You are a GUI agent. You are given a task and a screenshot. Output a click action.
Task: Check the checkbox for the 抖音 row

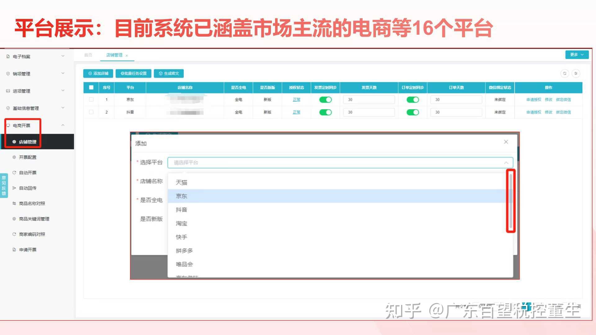coord(91,112)
